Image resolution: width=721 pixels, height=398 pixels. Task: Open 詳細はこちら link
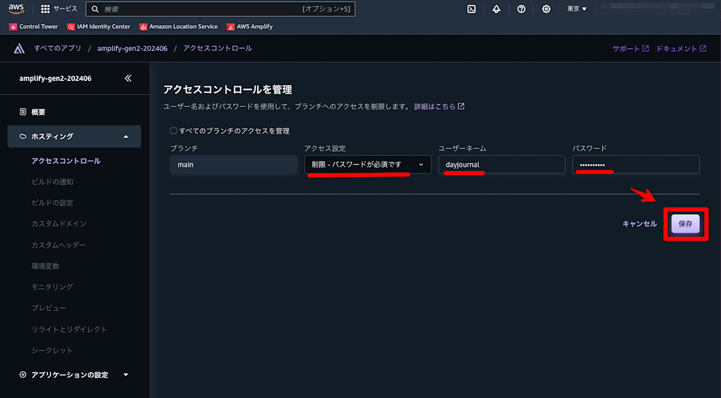(439, 106)
